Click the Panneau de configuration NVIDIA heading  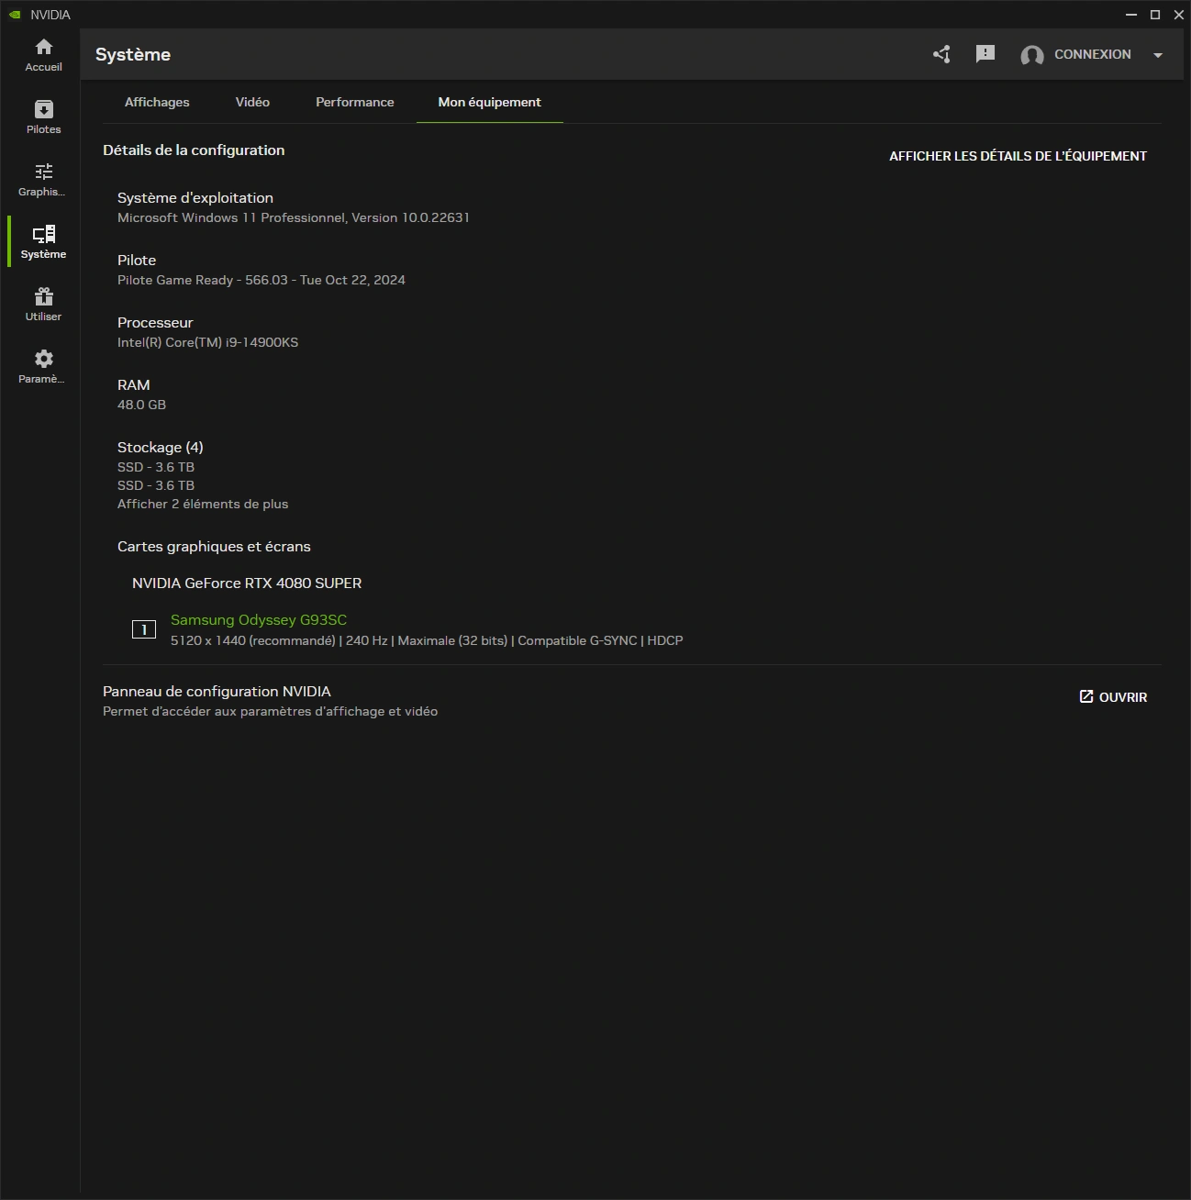pyautogui.click(x=217, y=692)
